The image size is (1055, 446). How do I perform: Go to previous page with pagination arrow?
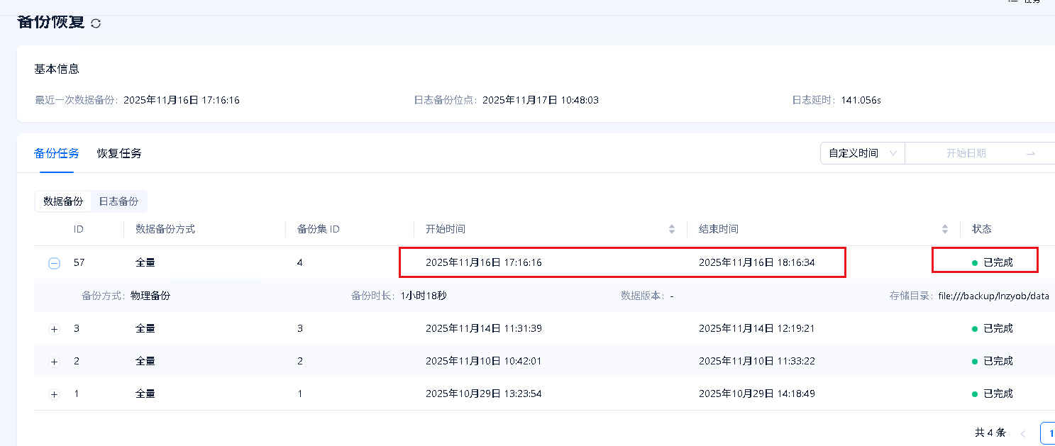pos(1023,433)
